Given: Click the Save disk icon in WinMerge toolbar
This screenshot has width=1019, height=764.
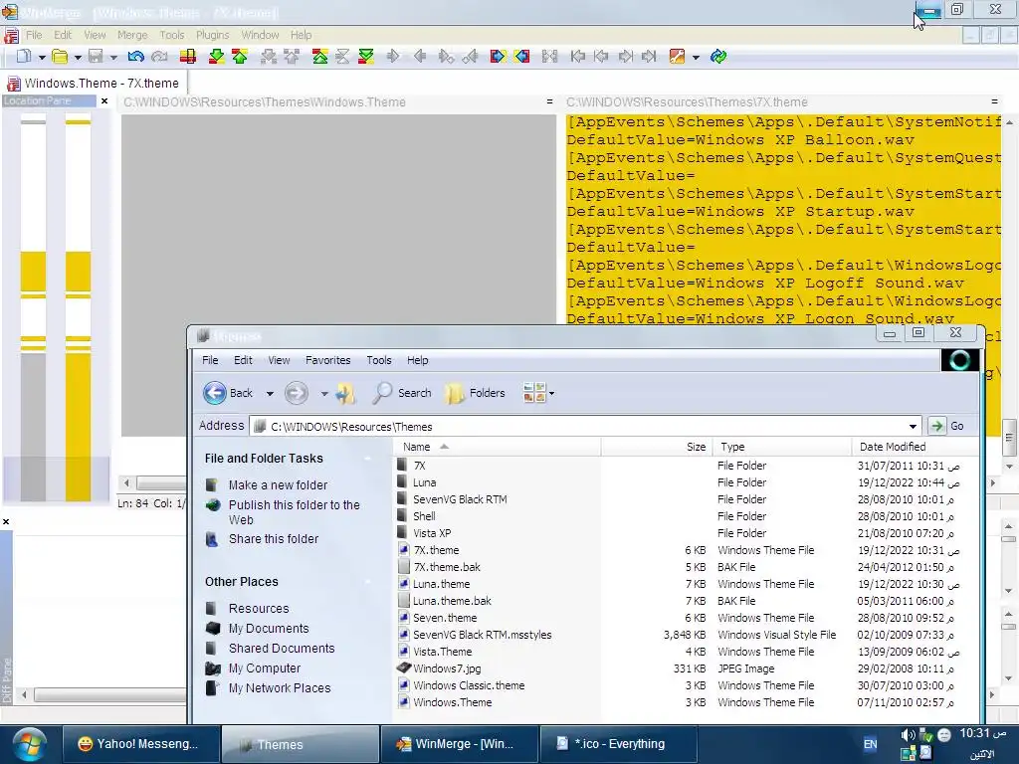Looking at the screenshot, I should coord(96,57).
